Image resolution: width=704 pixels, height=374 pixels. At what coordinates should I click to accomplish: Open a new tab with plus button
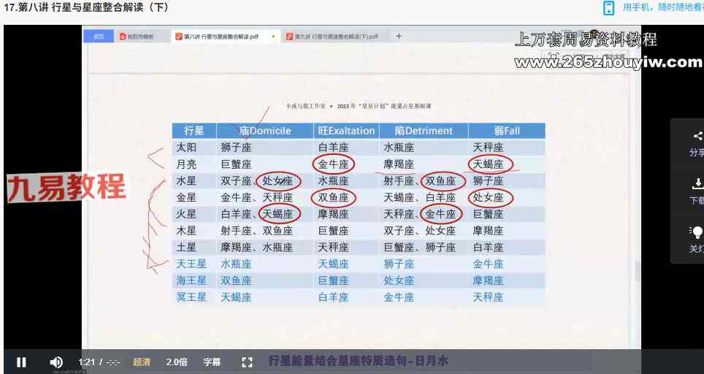399,36
